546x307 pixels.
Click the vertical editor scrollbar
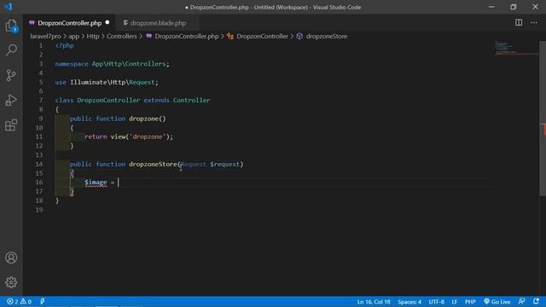pyautogui.click(x=543, y=119)
